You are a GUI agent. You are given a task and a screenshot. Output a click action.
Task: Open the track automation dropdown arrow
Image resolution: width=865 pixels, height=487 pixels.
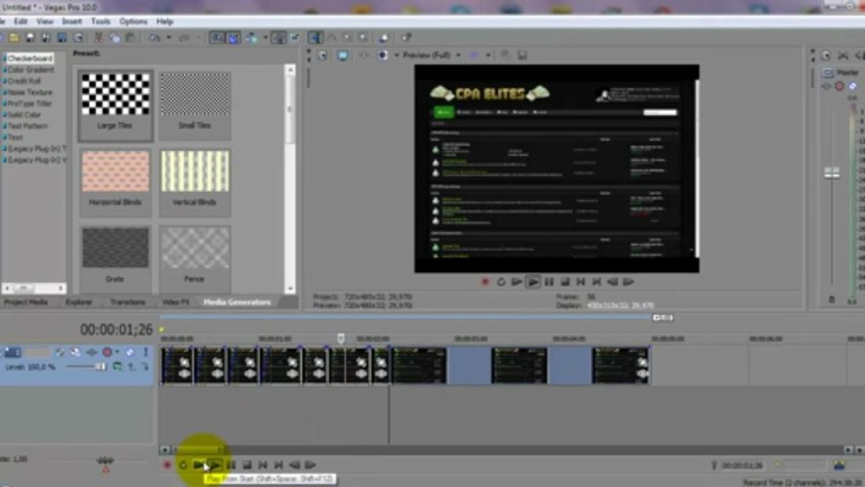tap(117, 352)
